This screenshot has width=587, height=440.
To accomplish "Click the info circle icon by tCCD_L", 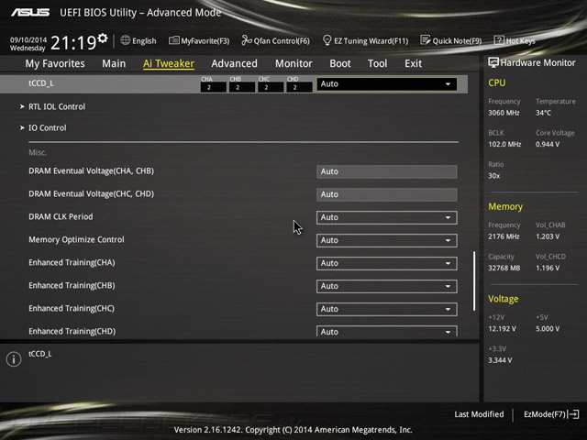I will click(x=14, y=359).
